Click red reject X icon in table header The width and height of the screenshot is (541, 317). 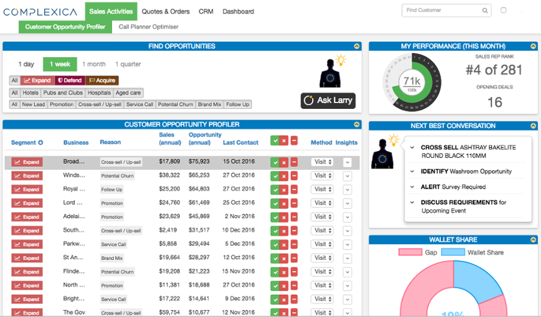pos(284,140)
